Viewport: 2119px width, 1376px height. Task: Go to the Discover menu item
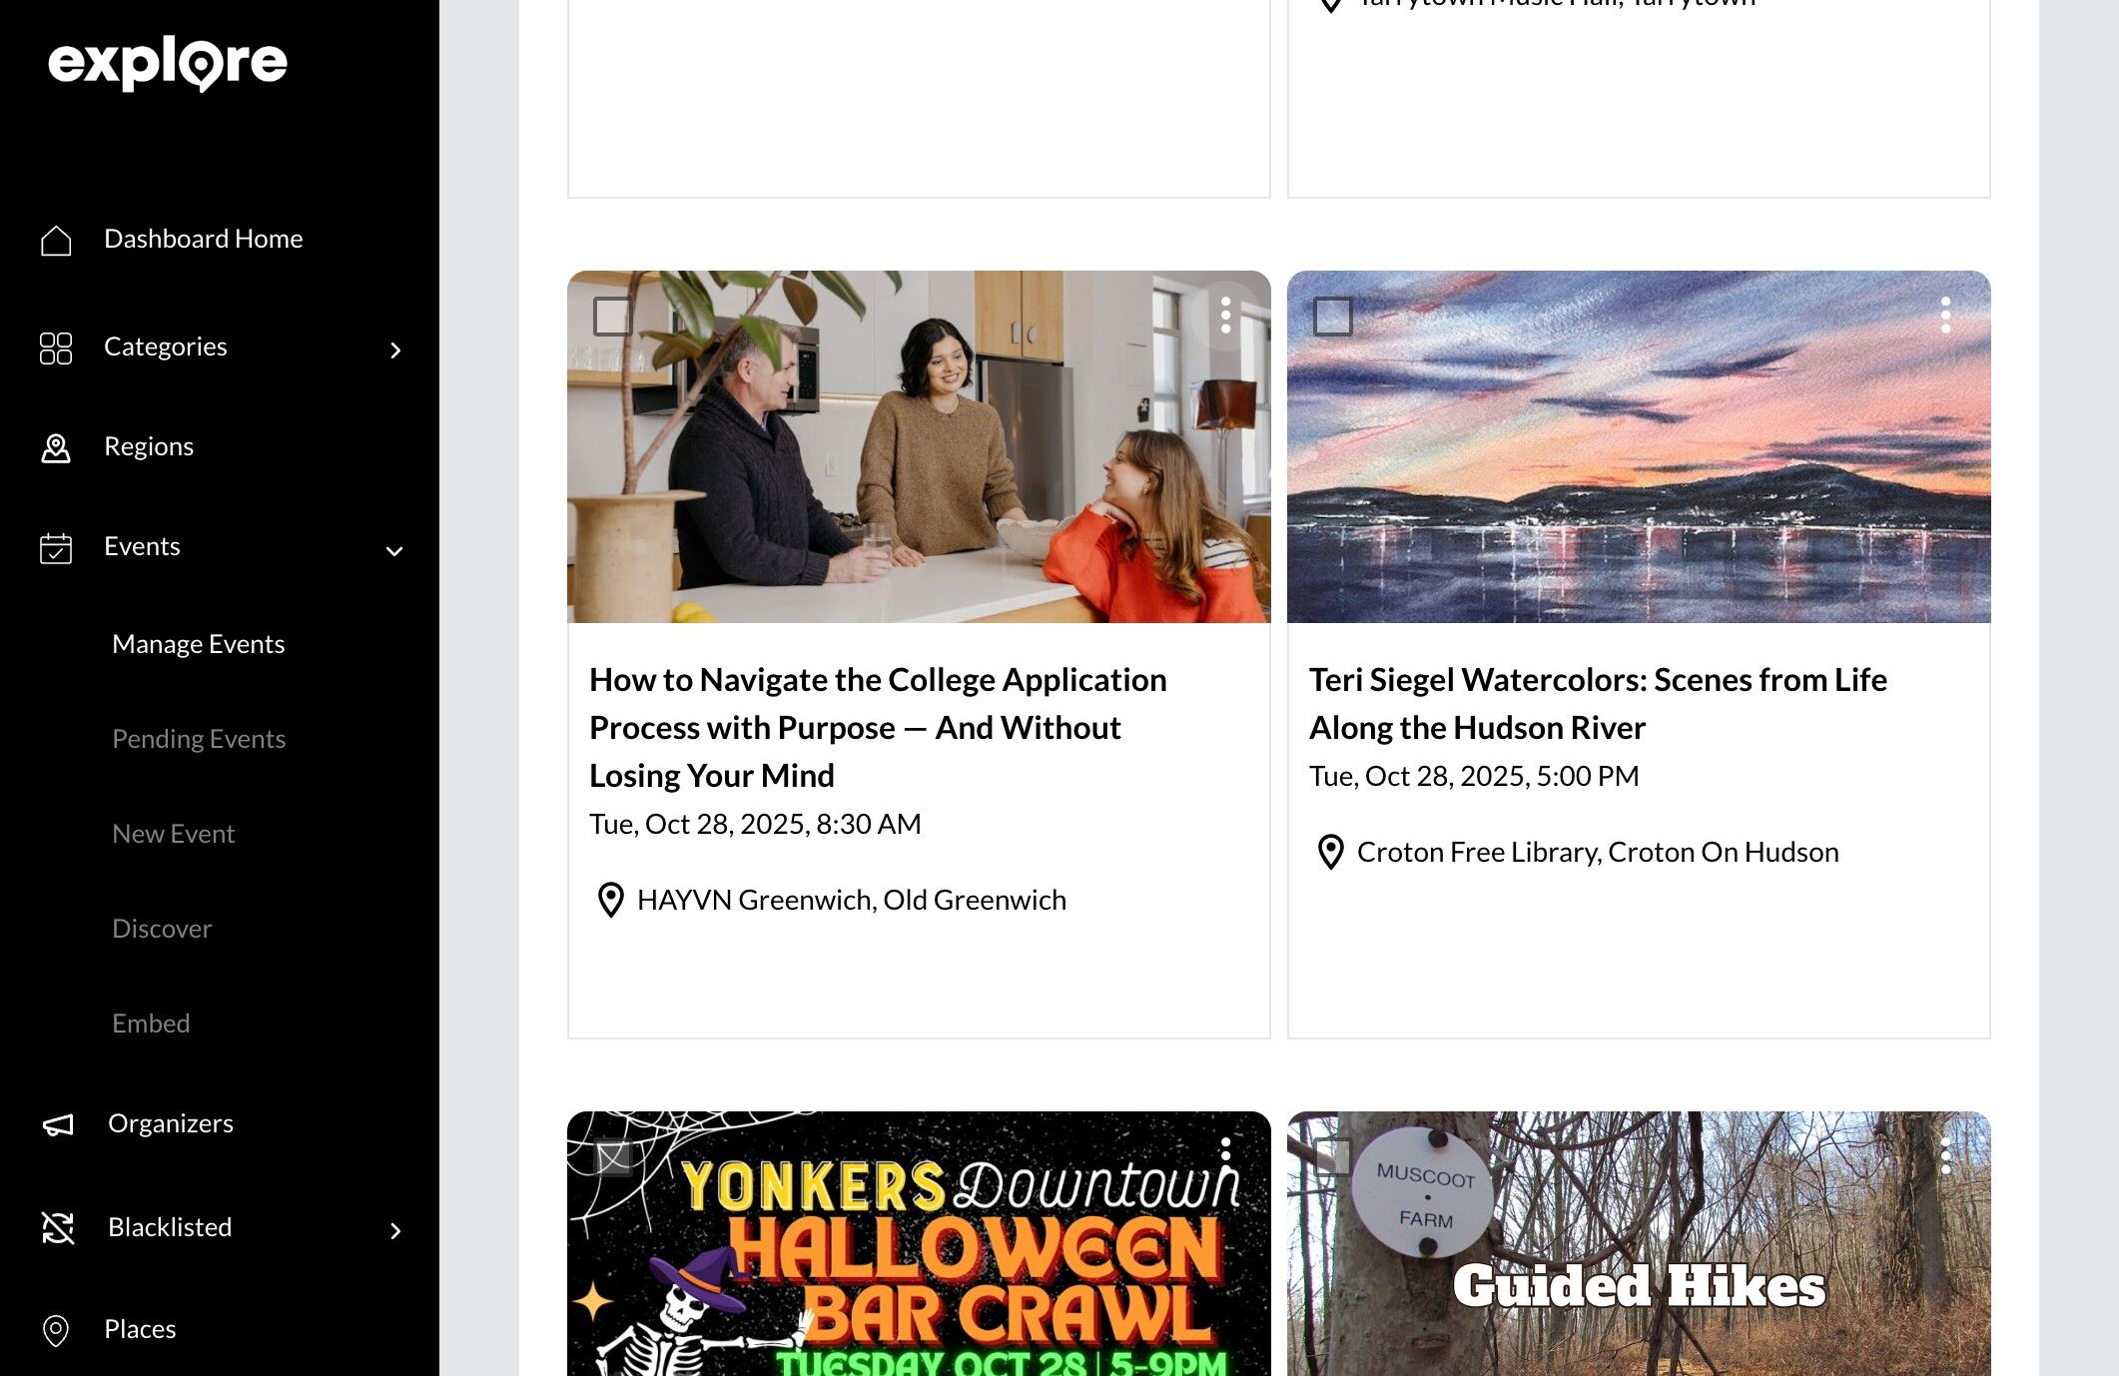tap(162, 929)
